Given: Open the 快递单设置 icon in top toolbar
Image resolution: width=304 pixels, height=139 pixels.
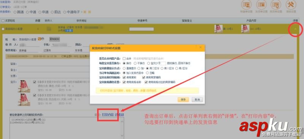Looking at the screenshot, I should click(x=246, y=5).
